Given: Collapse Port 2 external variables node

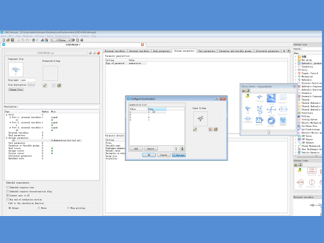Looking at the screenshot, I should point(10,123).
